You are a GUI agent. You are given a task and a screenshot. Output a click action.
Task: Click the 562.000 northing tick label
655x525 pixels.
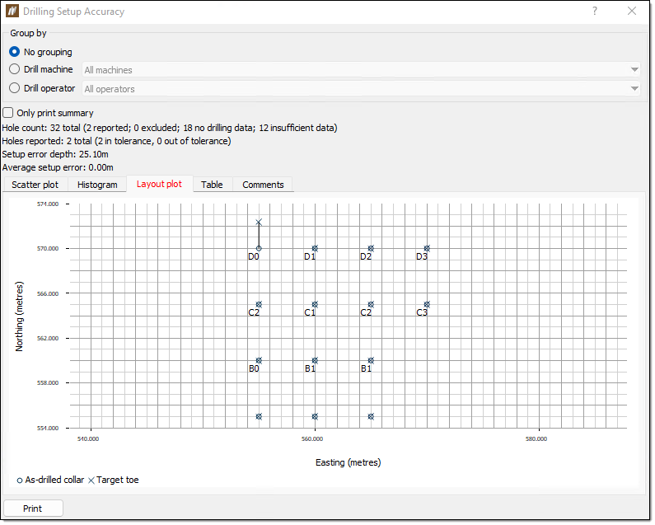(x=48, y=339)
